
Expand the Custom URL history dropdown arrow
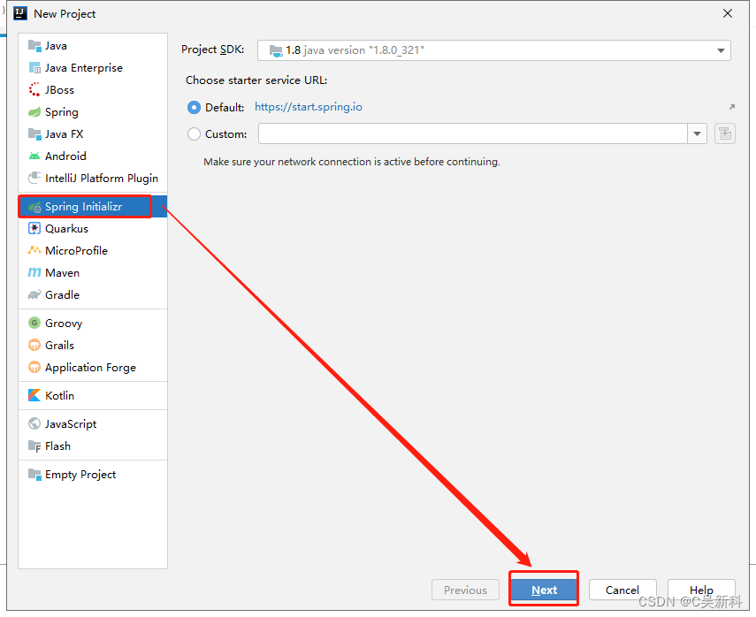click(697, 133)
